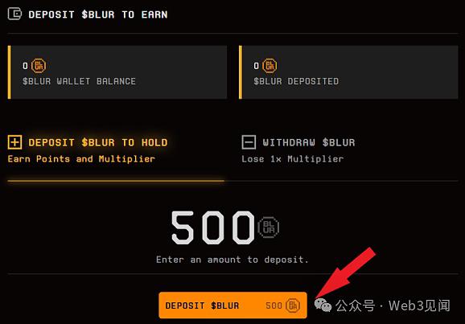Switch to the Withdraw $BLUR tab
This screenshot has height=324, width=465.
pyautogui.click(x=298, y=150)
